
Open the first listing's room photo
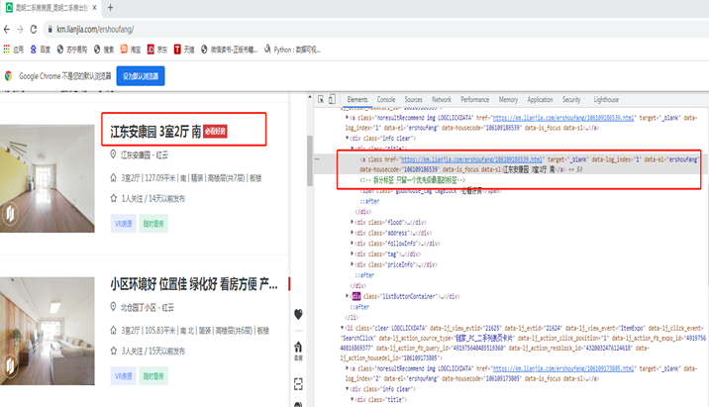47,178
